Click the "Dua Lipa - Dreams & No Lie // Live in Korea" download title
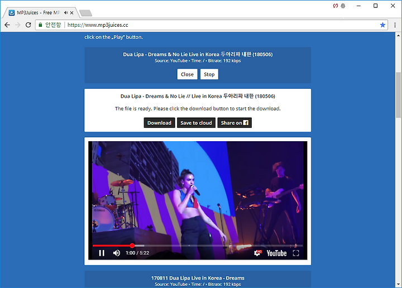 pyautogui.click(x=198, y=96)
